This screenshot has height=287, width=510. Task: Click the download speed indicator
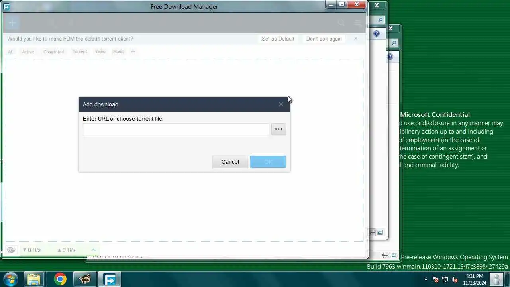(31, 250)
